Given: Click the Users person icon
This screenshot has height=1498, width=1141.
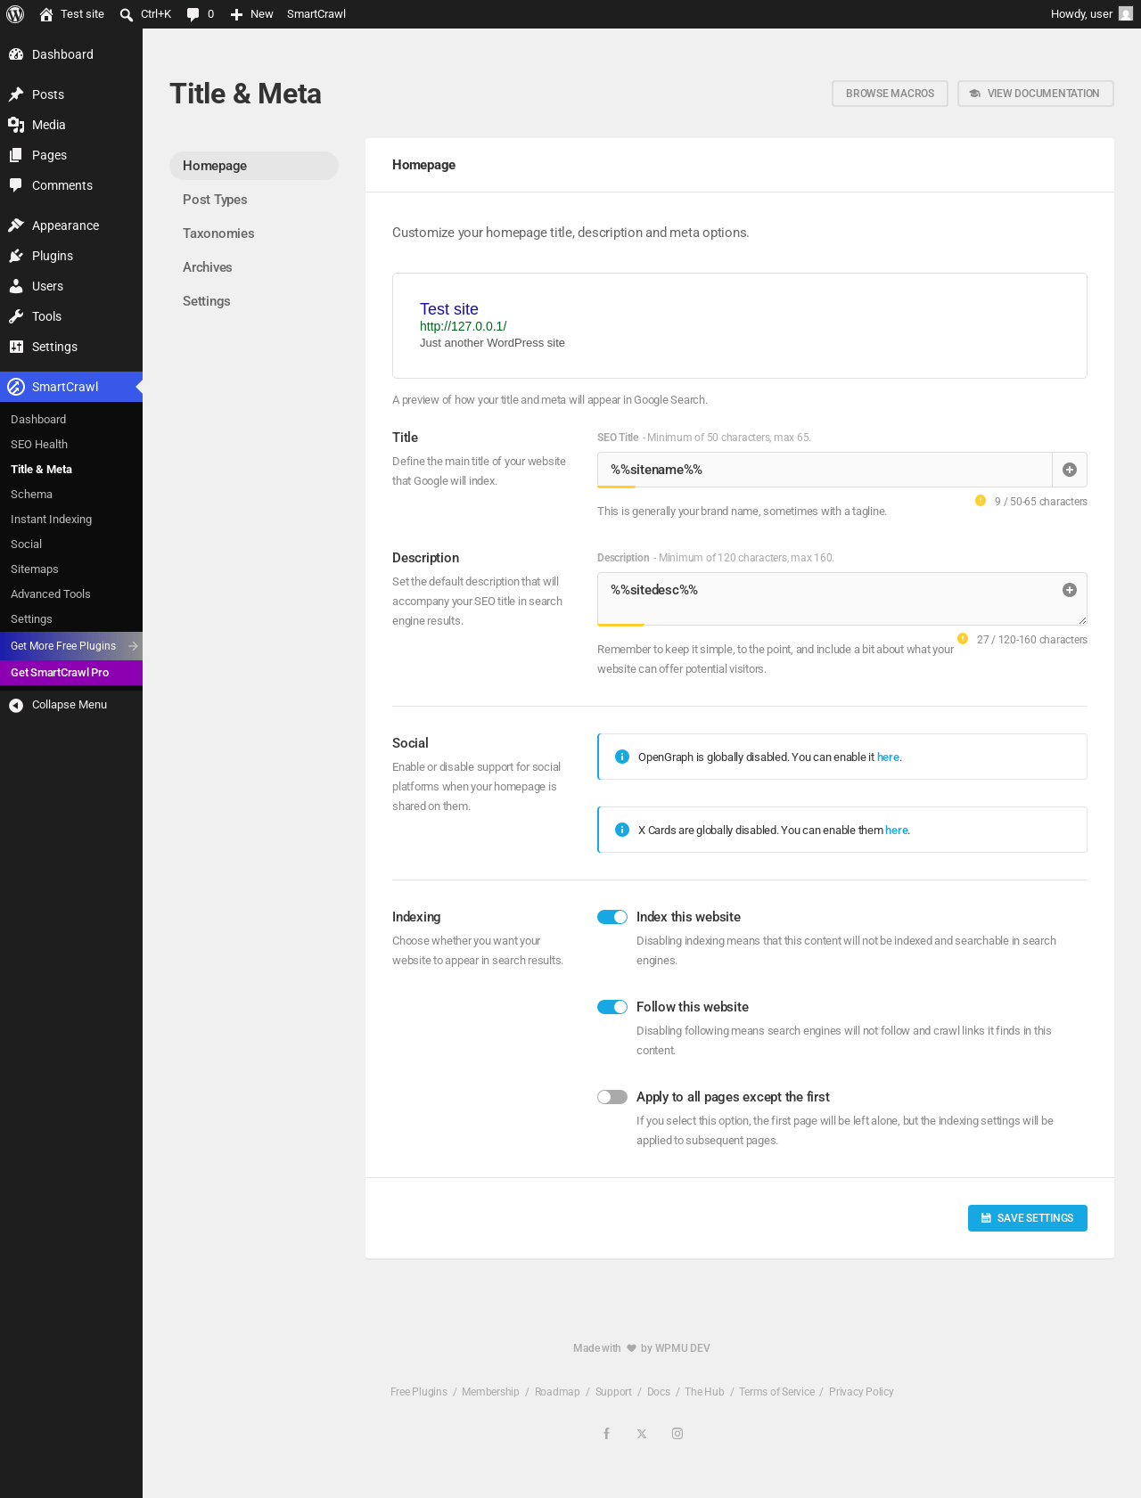Looking at the screenshot, I should click(16, 286).
